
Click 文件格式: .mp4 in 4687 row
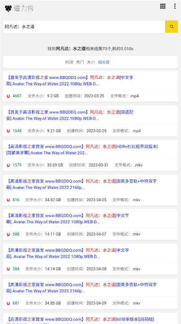[x=125, y=96]
